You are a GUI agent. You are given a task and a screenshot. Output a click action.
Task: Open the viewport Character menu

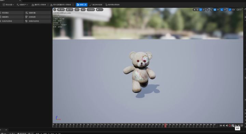(x=83, y=10)
